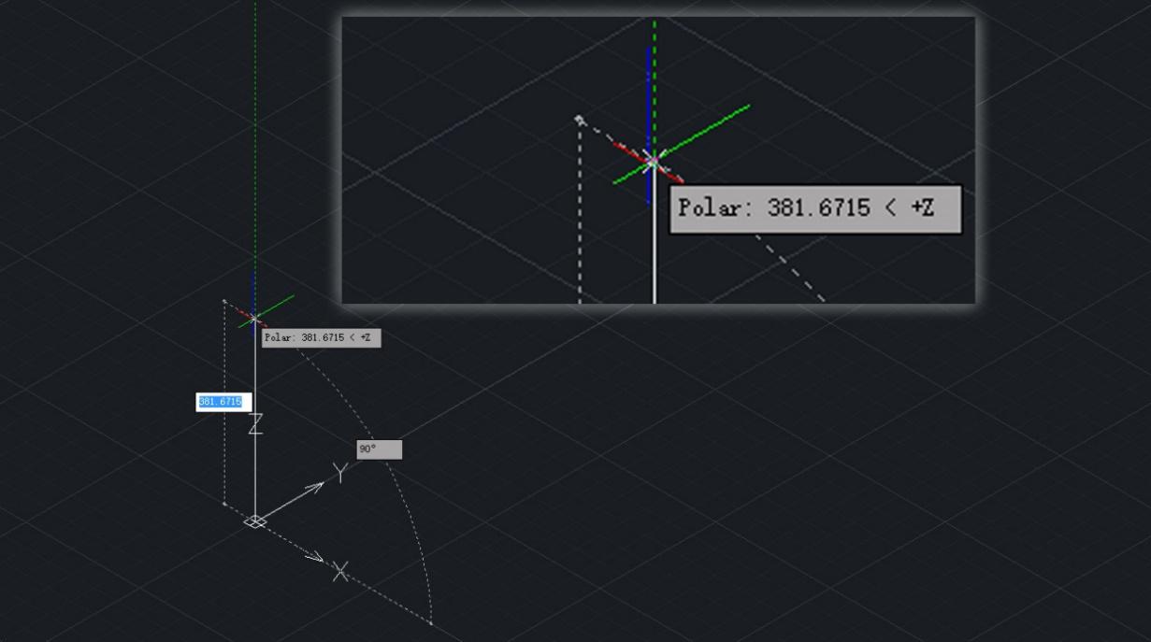Click the Y axis arrowhead
The width and height of the screenshot is (1151, 642).
coord(319,485)
